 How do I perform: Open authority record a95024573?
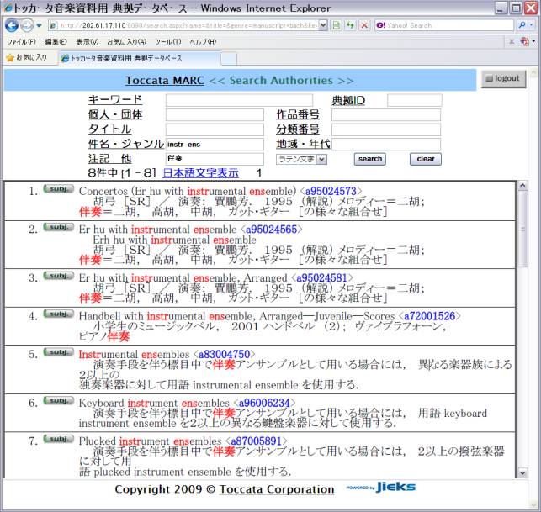[331, 191]
